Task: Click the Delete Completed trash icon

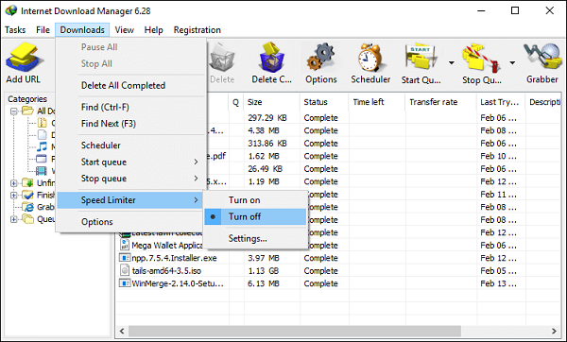Action: click(271, 58)
